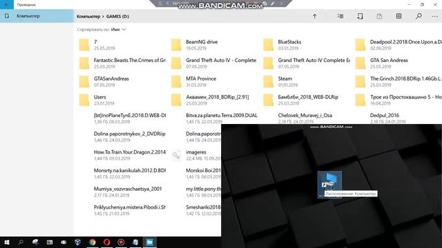The image size is (442, 248).
Task: Open the Трое из Простоквашино 5 folder
Action: (x=398, y=100)
